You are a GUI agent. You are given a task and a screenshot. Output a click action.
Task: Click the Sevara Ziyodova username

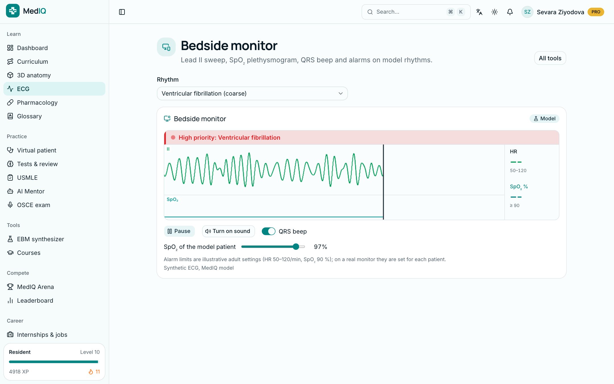tap(560, 12)
